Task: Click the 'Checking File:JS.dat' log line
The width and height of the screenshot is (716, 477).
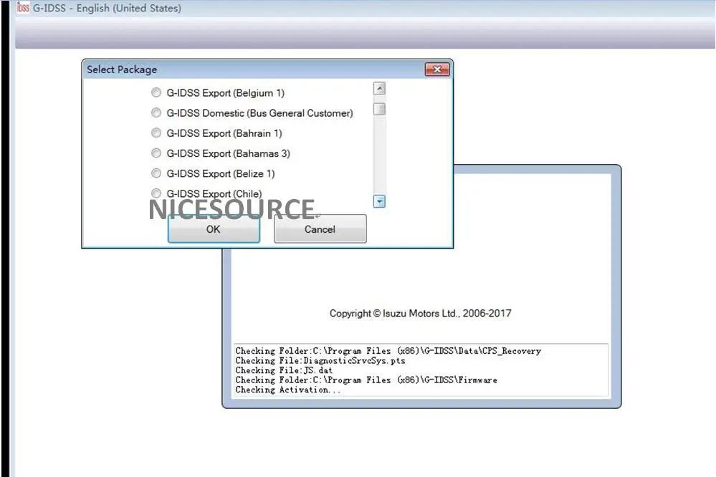Action: click(284, 370)
